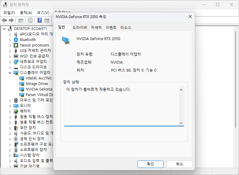Screen dimensions: 239x175
Task: Expand the 네트워크 어댑터 chevron
Action: point(10,62)
